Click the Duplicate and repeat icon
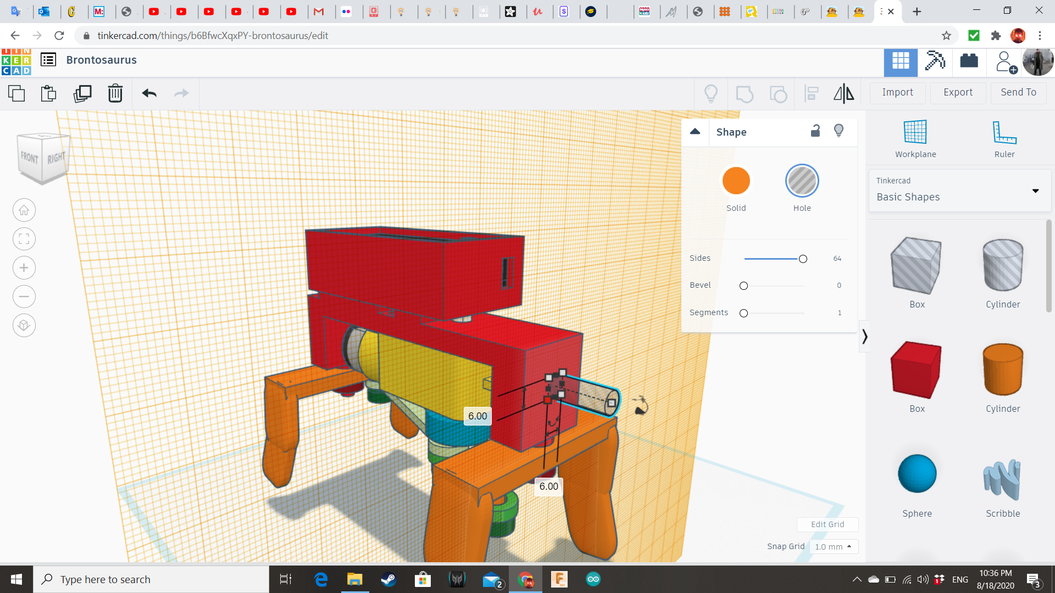Viewport: 1055px width, 593px height. pyautogui.click(x=82, y=93)
